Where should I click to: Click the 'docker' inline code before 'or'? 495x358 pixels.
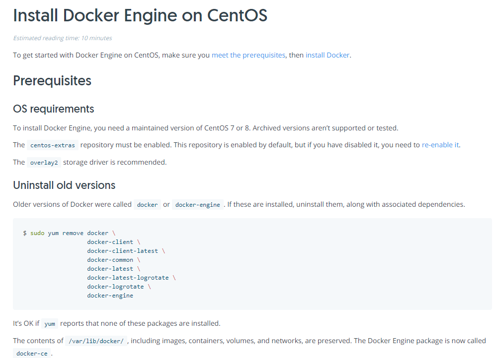147,205
